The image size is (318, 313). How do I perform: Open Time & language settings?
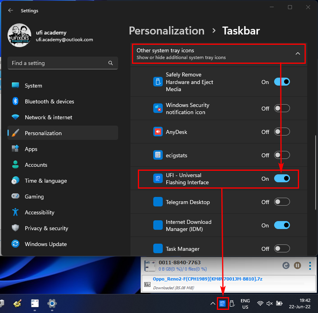point(63,181)
